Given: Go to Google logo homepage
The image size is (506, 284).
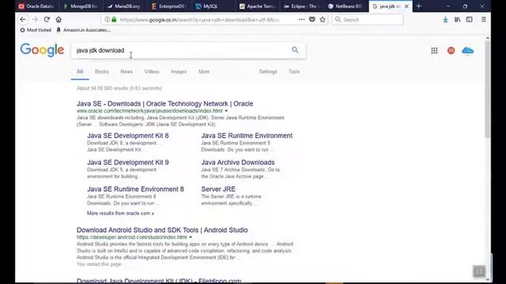Looking at the screenshot, I should [42, 50].
